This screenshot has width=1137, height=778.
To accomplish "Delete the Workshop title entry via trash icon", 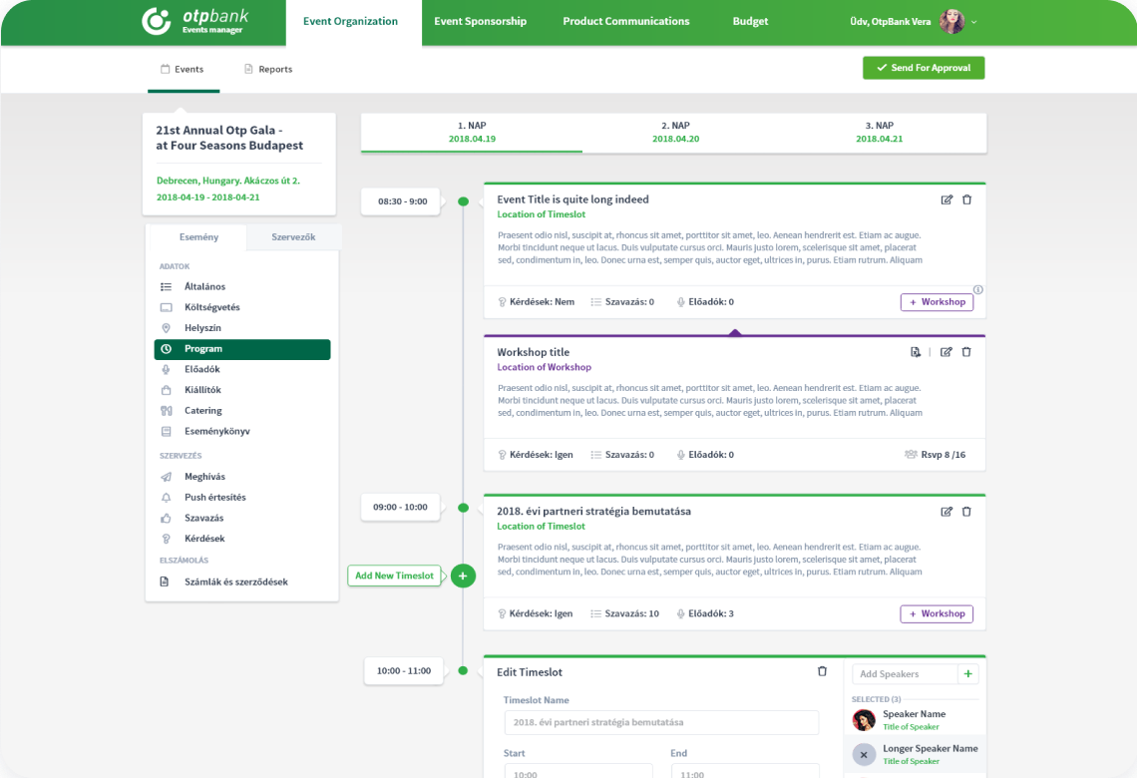I will pos(966,352).
